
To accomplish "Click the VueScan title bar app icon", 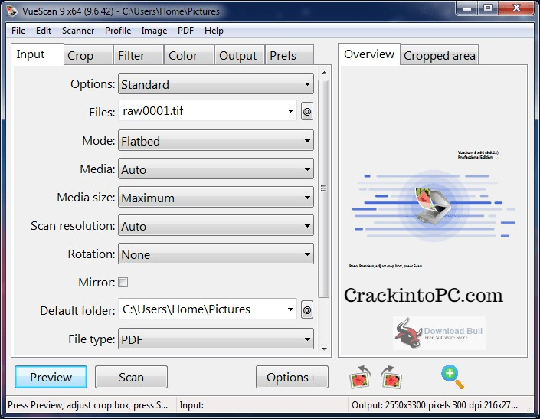I will tap(12, 11).
